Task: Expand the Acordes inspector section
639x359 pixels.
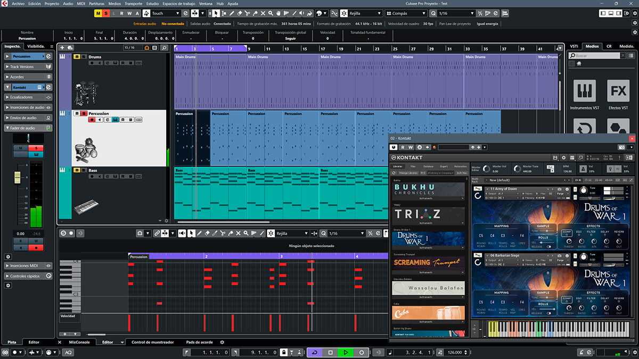Action: tap(28, 77)
